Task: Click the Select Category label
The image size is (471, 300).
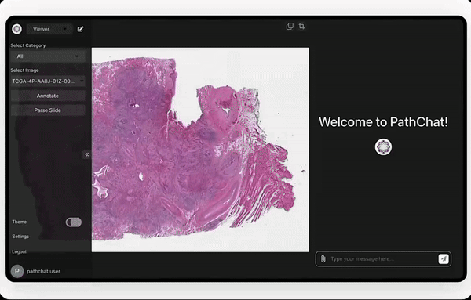Action: (x=28, y=45)
